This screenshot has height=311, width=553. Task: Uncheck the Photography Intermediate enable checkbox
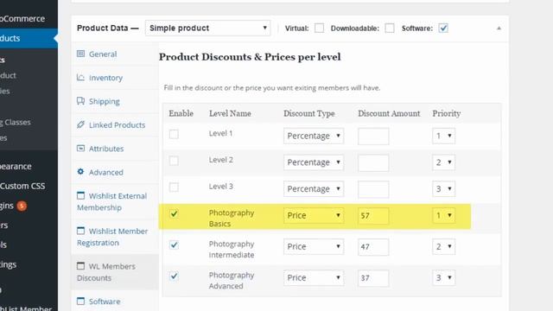coord(174,244)
